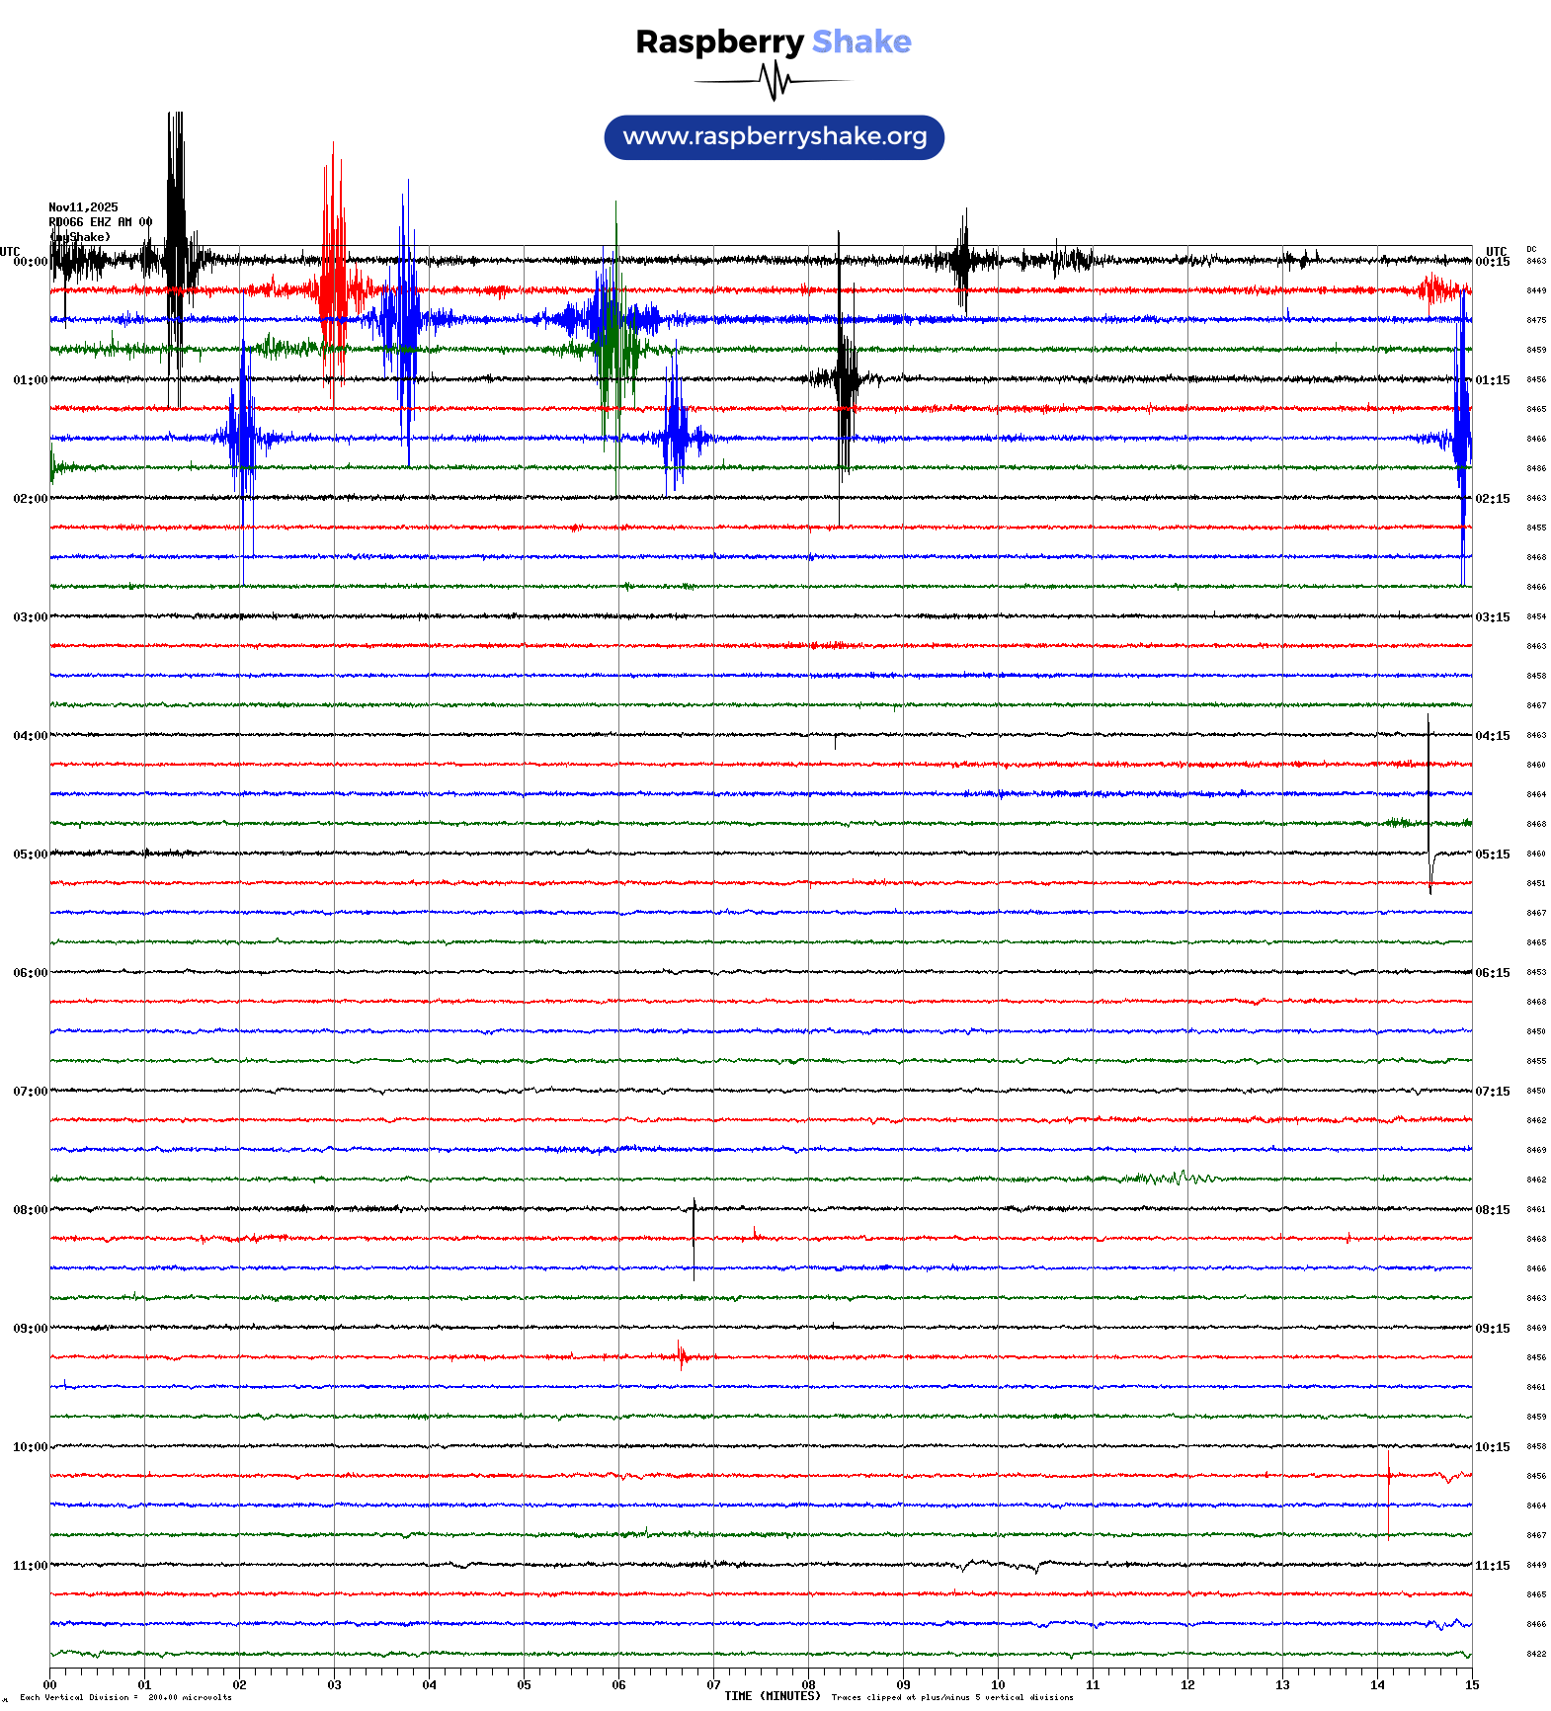Image resolution: width=1551 pixels, height=1711 pixels.
Task: Click the right 05:15 row label
Action: point(1492,855)
